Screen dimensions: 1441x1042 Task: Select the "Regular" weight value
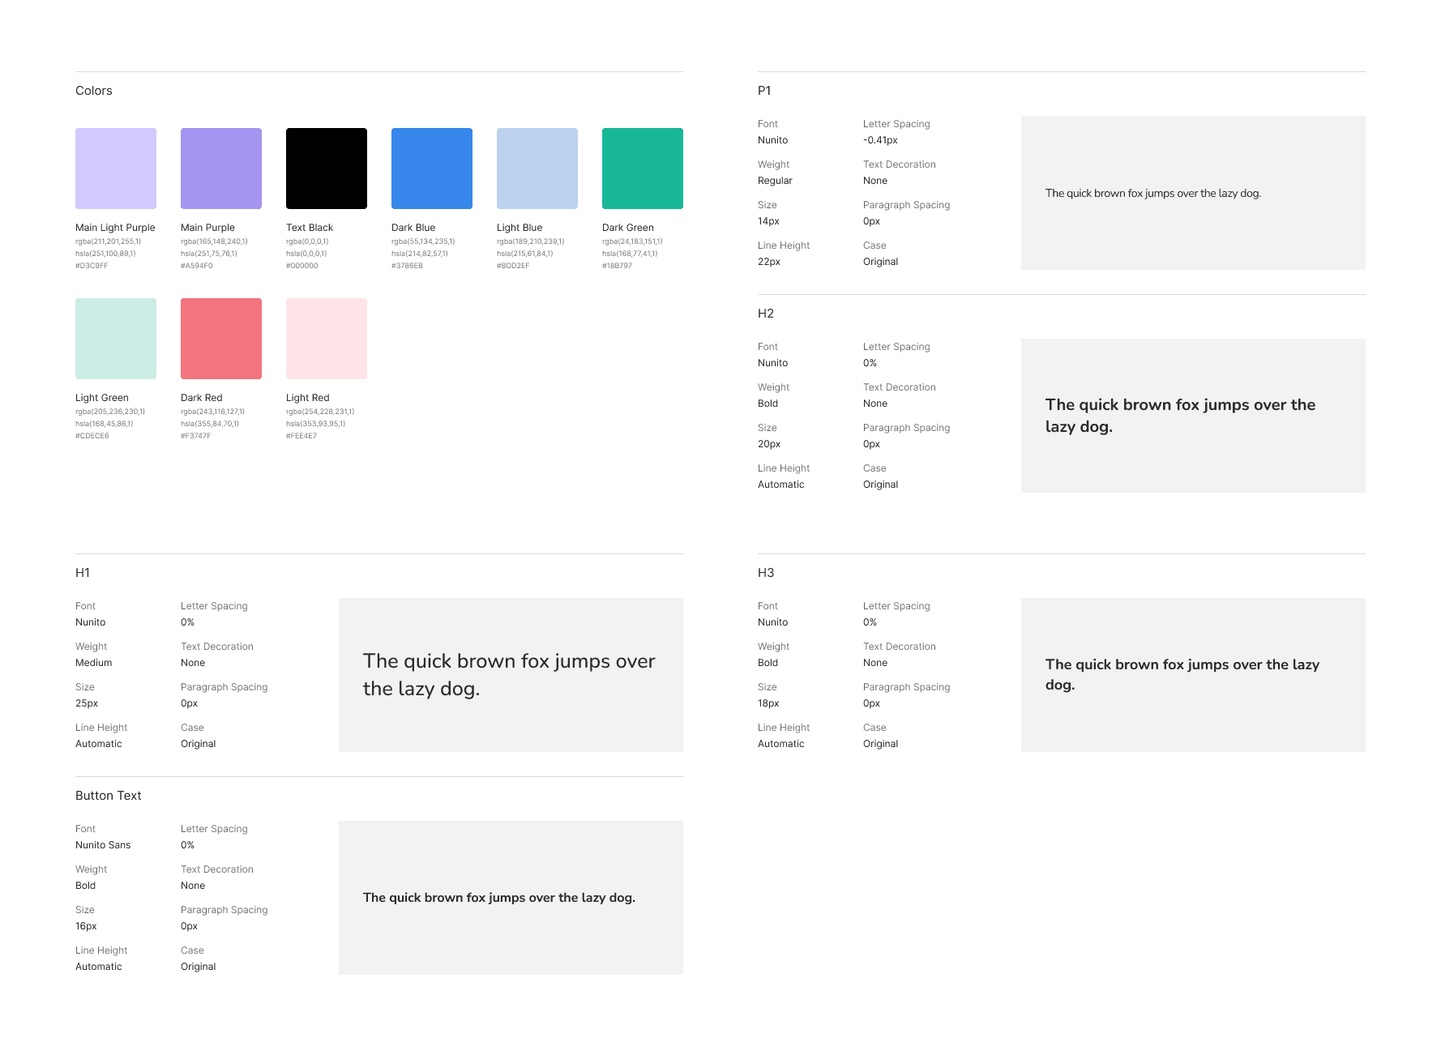[775, 181]
